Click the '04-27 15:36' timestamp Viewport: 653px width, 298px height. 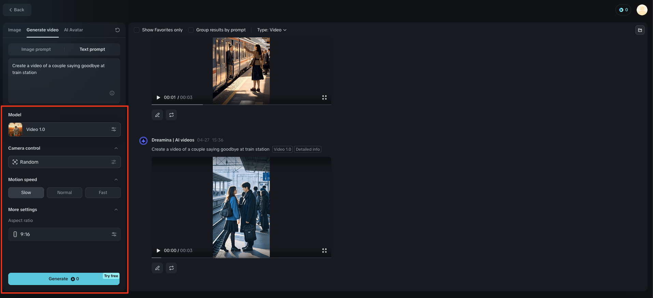pyautogui.click(x=210, y=140)
